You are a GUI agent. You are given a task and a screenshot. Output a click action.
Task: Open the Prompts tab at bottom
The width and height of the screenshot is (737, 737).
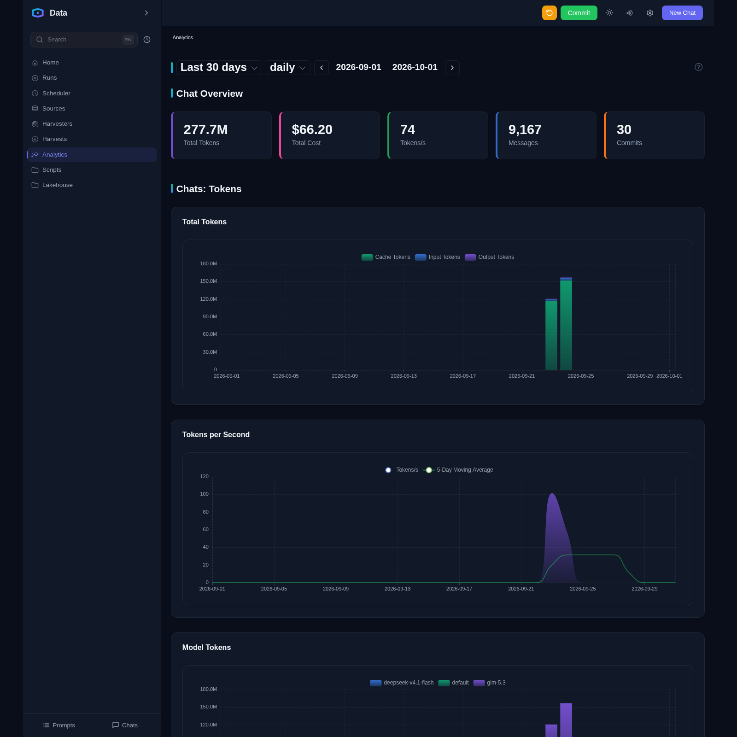coord(59,725)
